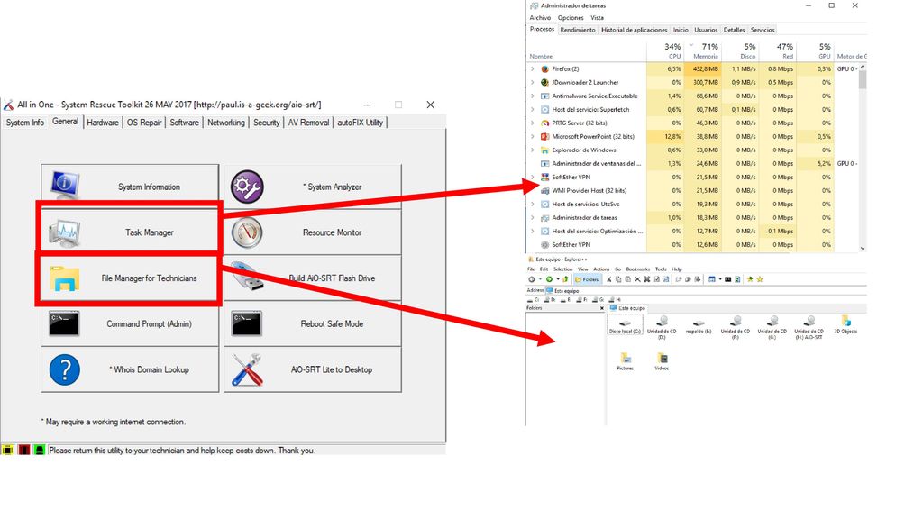Open Task Manager from the toolkit
Viewport: 923px width, 519px height.
point(130,232)
